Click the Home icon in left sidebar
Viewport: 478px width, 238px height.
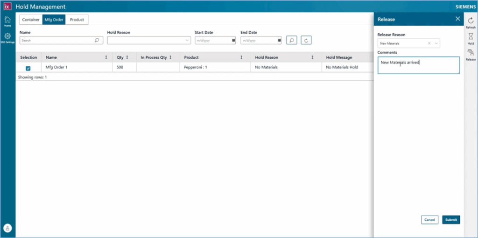coord(7,20)
